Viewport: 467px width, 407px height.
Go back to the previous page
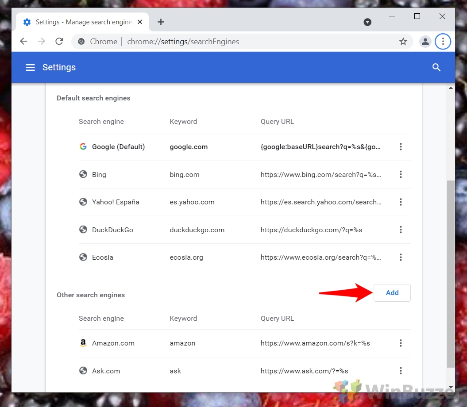tap(24, 42)
